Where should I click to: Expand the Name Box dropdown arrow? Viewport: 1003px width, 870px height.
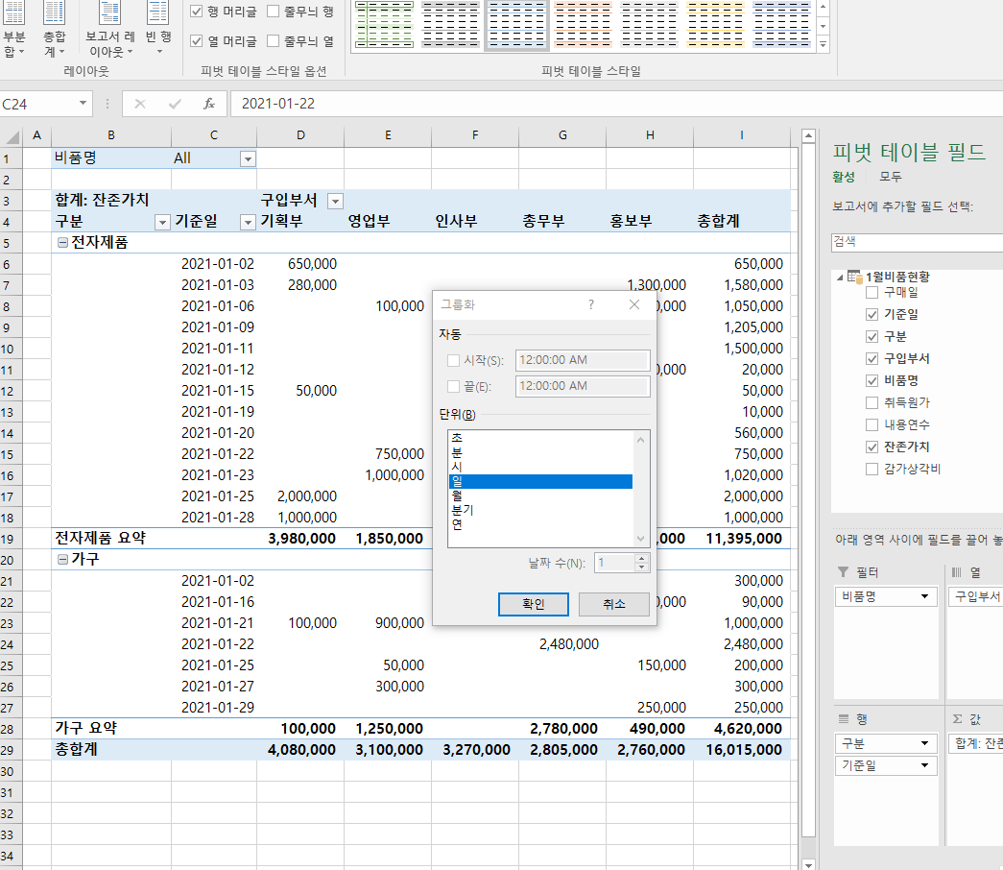[x=84, y=104]
